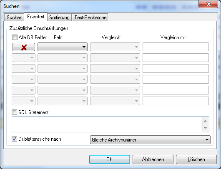Open the first row Vergleich dropdown
The image size is (221, 169).
[x=115, y=47]
